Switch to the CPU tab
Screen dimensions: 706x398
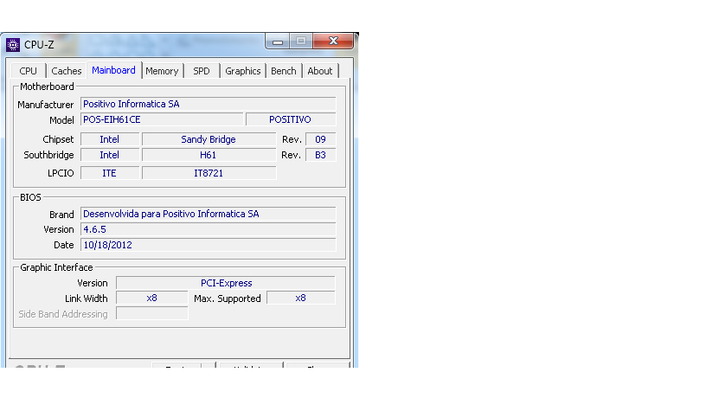coord(28,71)
